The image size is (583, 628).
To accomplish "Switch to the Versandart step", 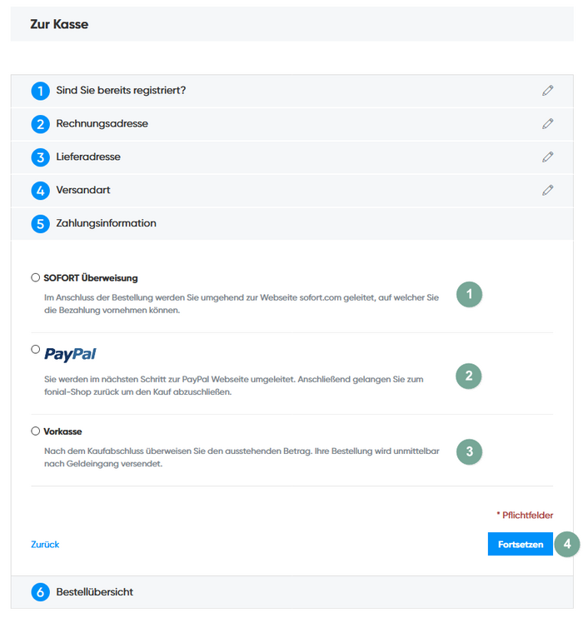I will [83, 190].
